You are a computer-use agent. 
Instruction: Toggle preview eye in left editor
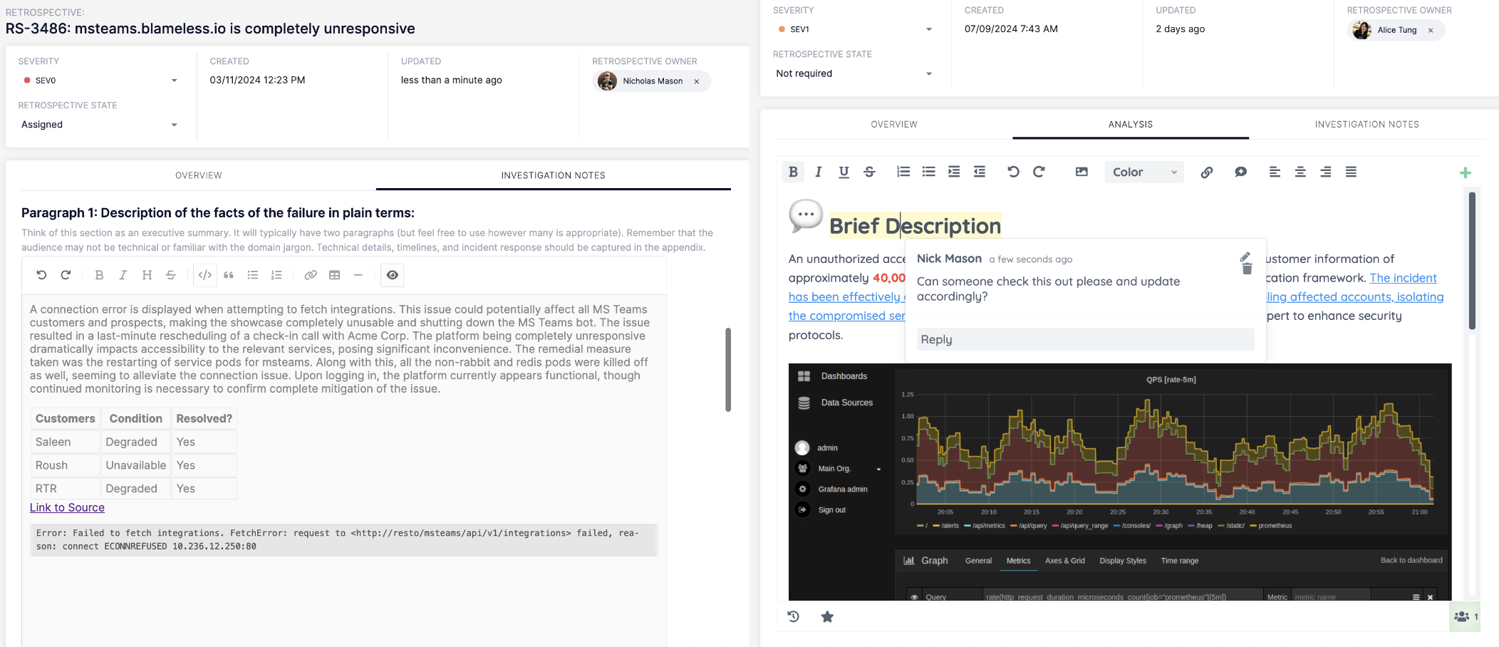[393, 275]
